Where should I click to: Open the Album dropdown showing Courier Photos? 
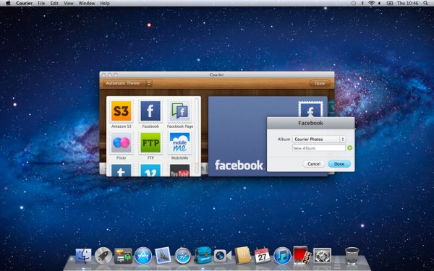pos(319,139)
